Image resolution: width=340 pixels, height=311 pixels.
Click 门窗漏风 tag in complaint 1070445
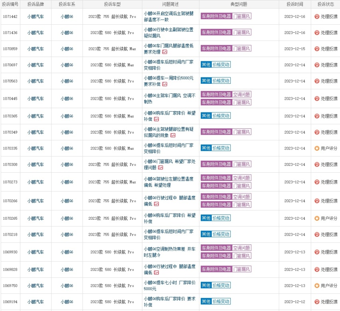(241, 102)
